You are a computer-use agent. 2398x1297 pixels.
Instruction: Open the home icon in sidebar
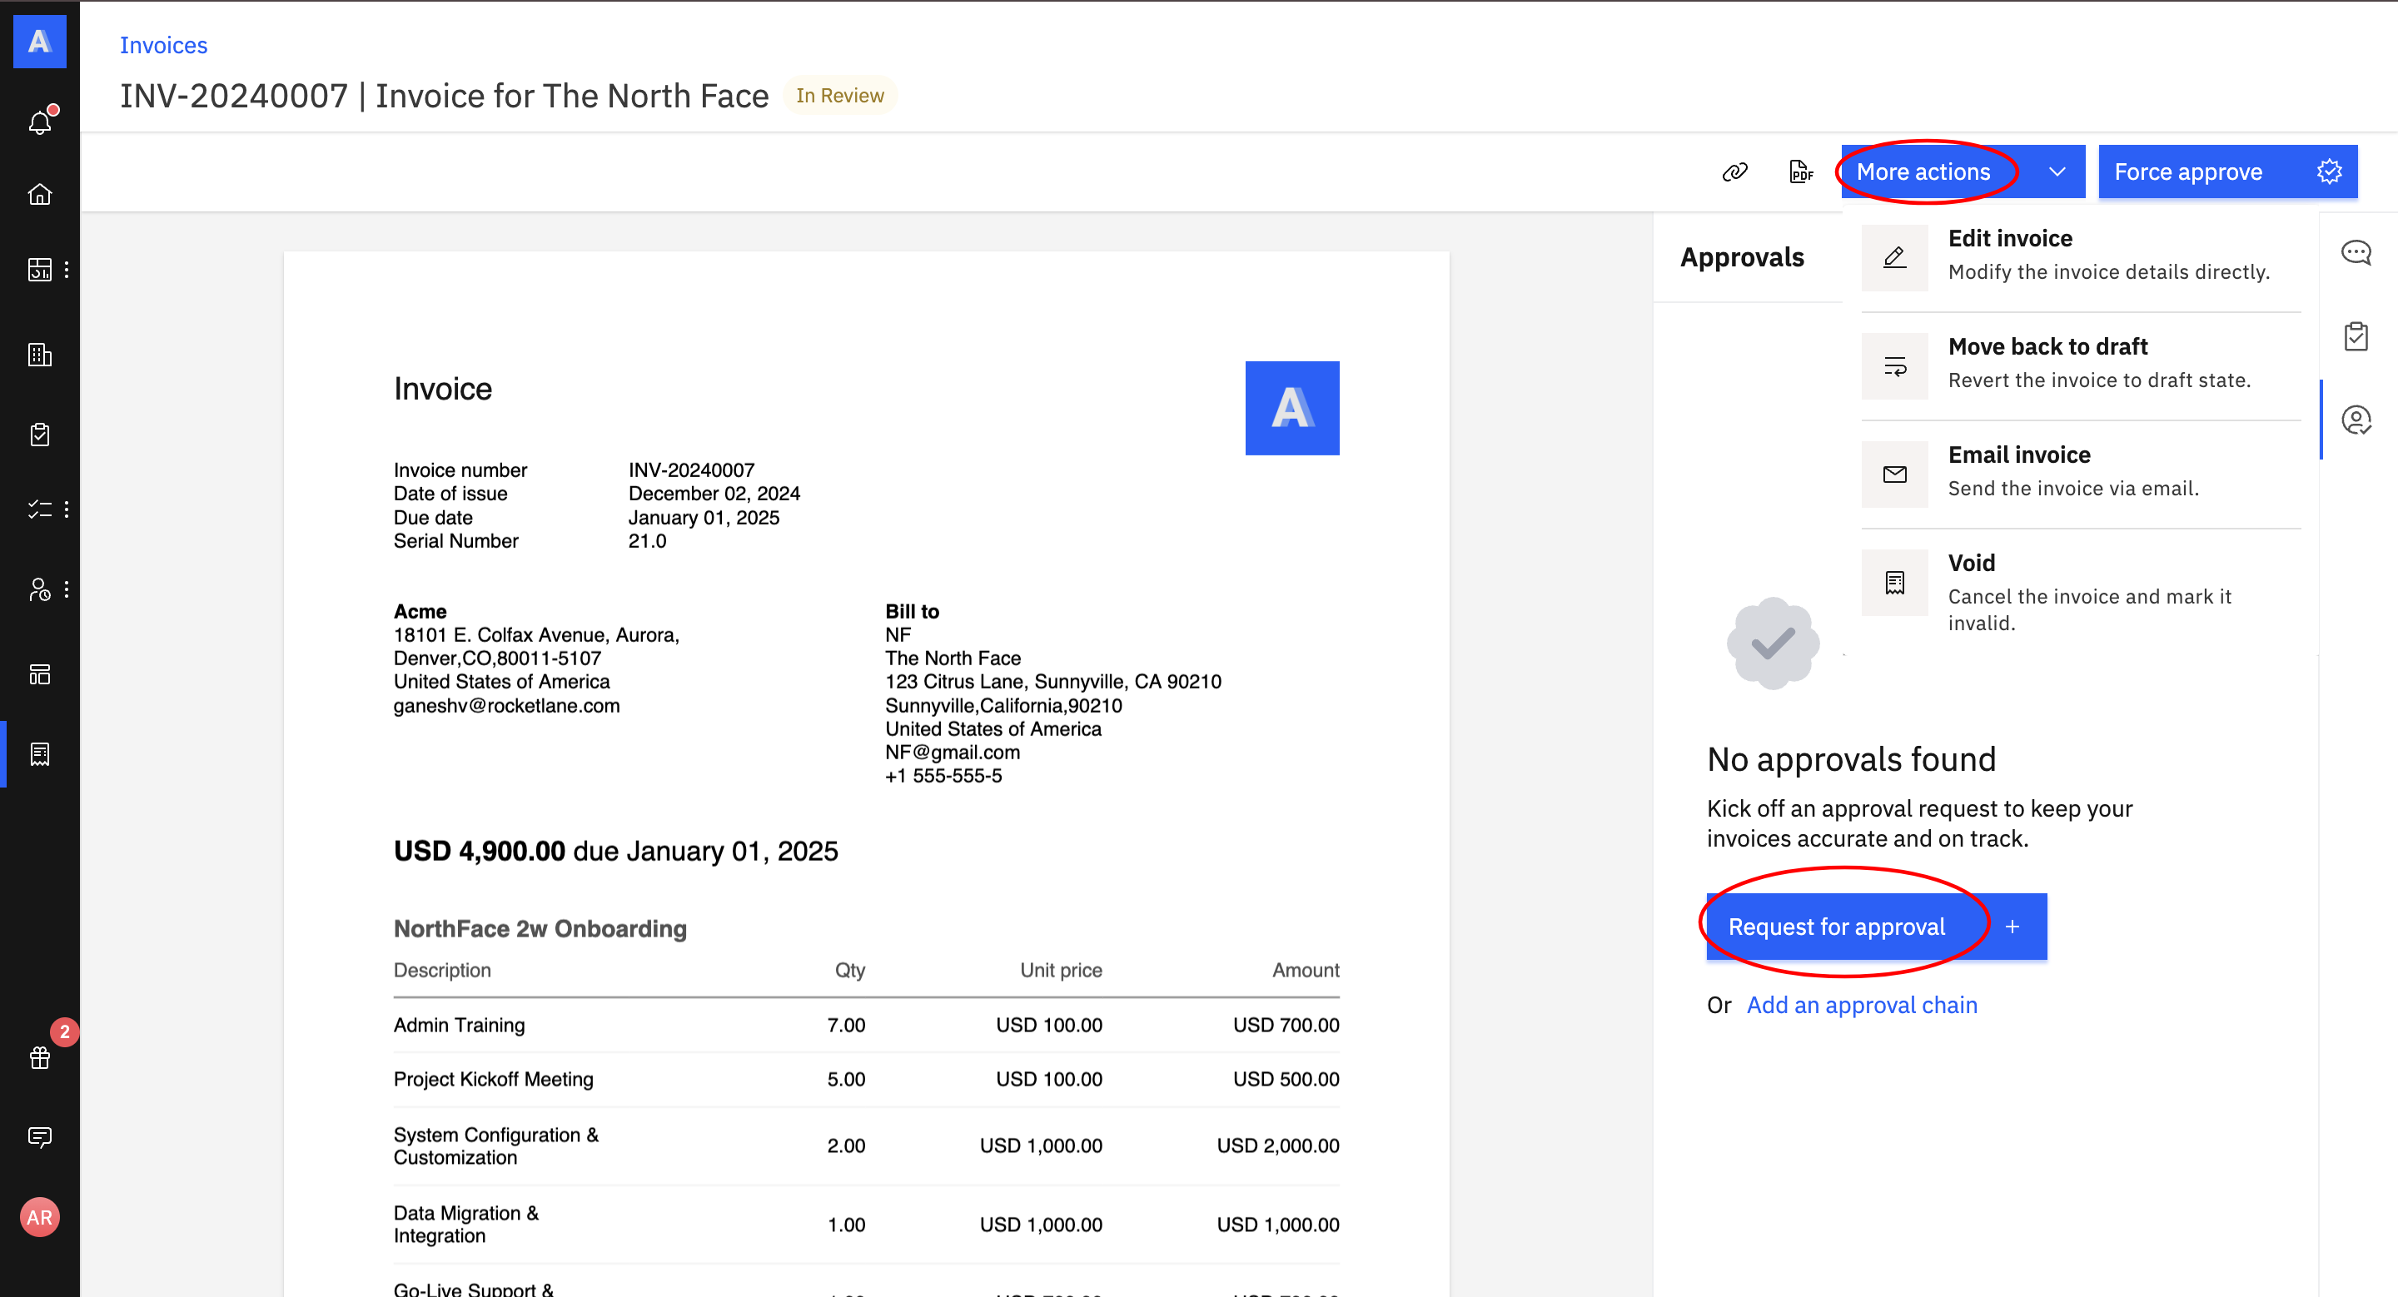pos(40,195)
